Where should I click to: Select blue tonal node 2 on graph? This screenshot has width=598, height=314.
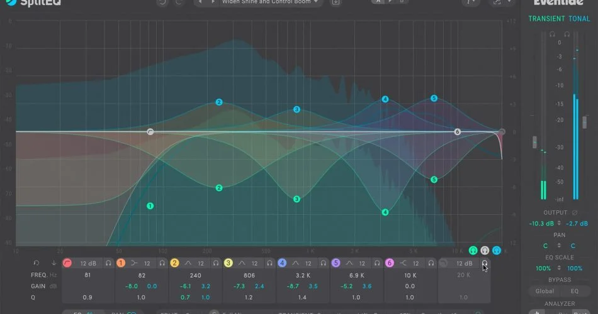click(x=219, y=102)
